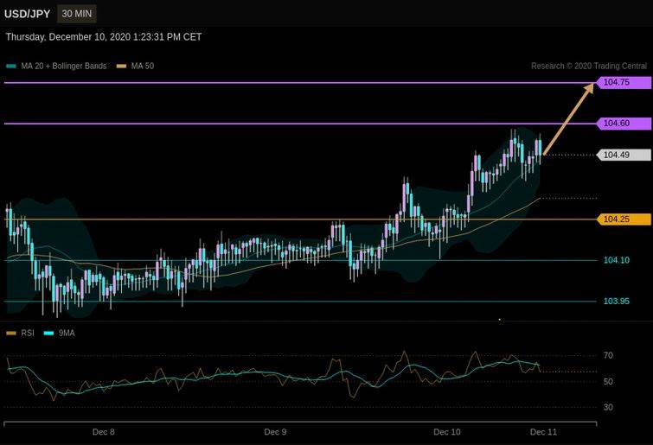Click the Thursday, December 10, 2020 timestamp
Image resolution: width=653 pixels, height=445 pixels.
[104, 37]
